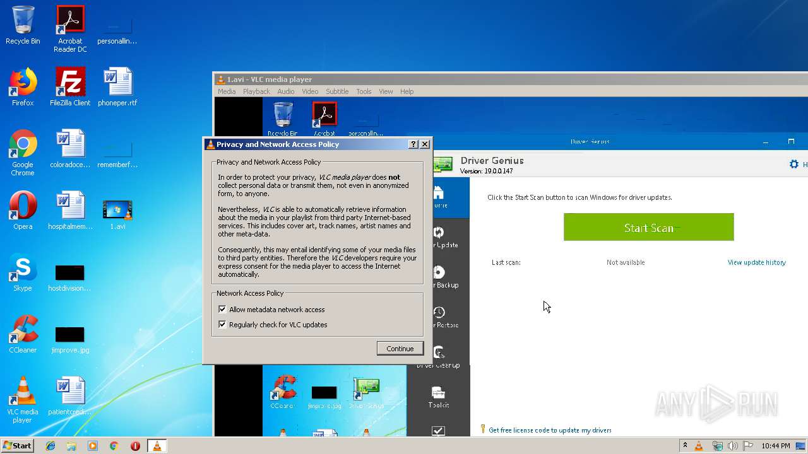Open the Playback menu in VLC

256,91
